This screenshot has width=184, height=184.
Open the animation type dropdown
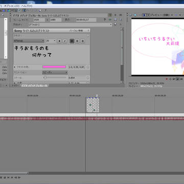[55, 73]
